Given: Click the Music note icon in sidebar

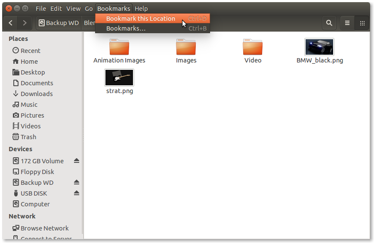Looking at the screenshot, I should 16,104.
